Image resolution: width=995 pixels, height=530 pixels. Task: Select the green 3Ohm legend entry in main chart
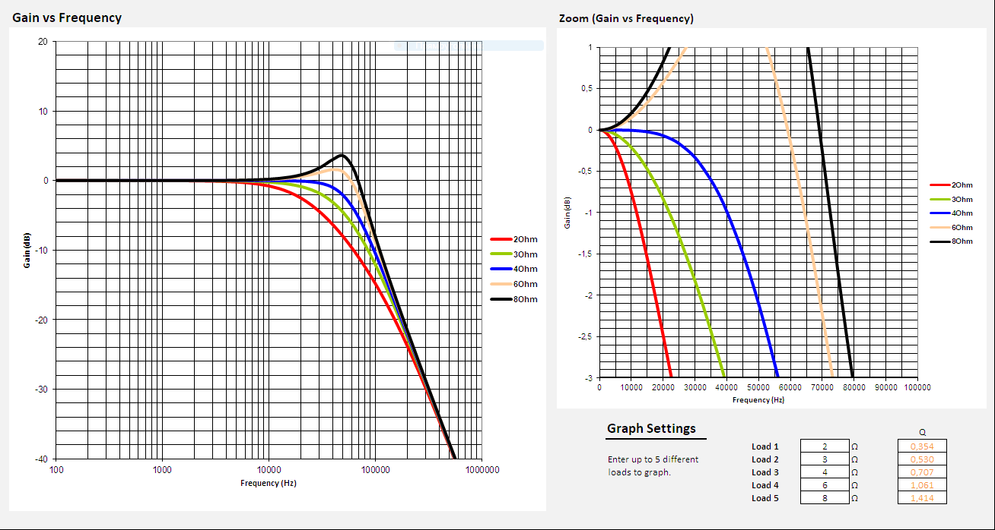pyautogui.click(x=515, y=254)
